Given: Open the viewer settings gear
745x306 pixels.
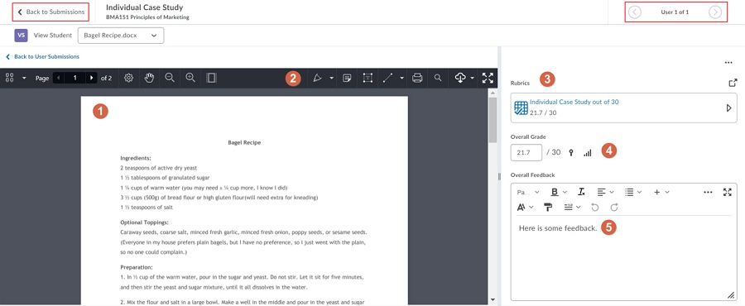Looking at the screenshot, I should (128, 79).
